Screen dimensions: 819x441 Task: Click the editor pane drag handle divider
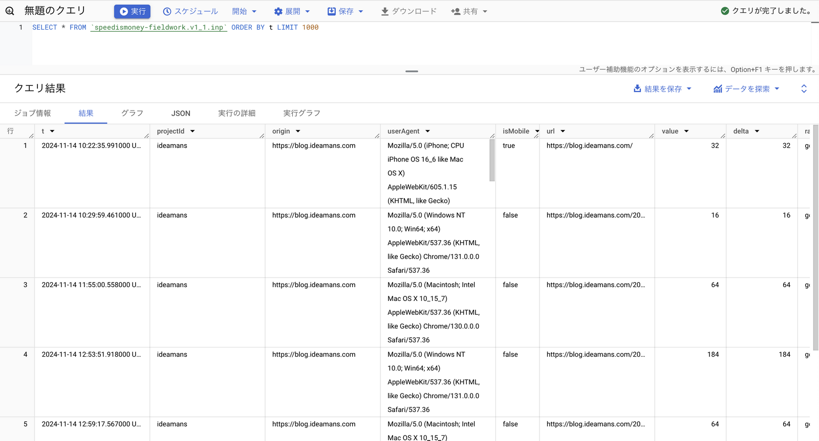[412, 71]
